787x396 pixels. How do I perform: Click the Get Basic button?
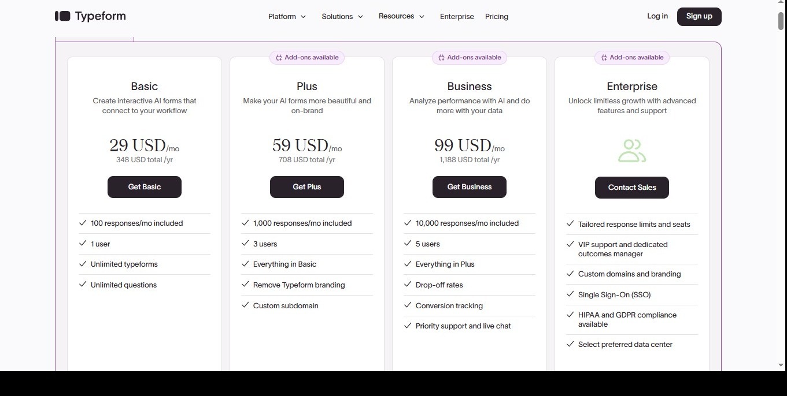tap(145, 187)
